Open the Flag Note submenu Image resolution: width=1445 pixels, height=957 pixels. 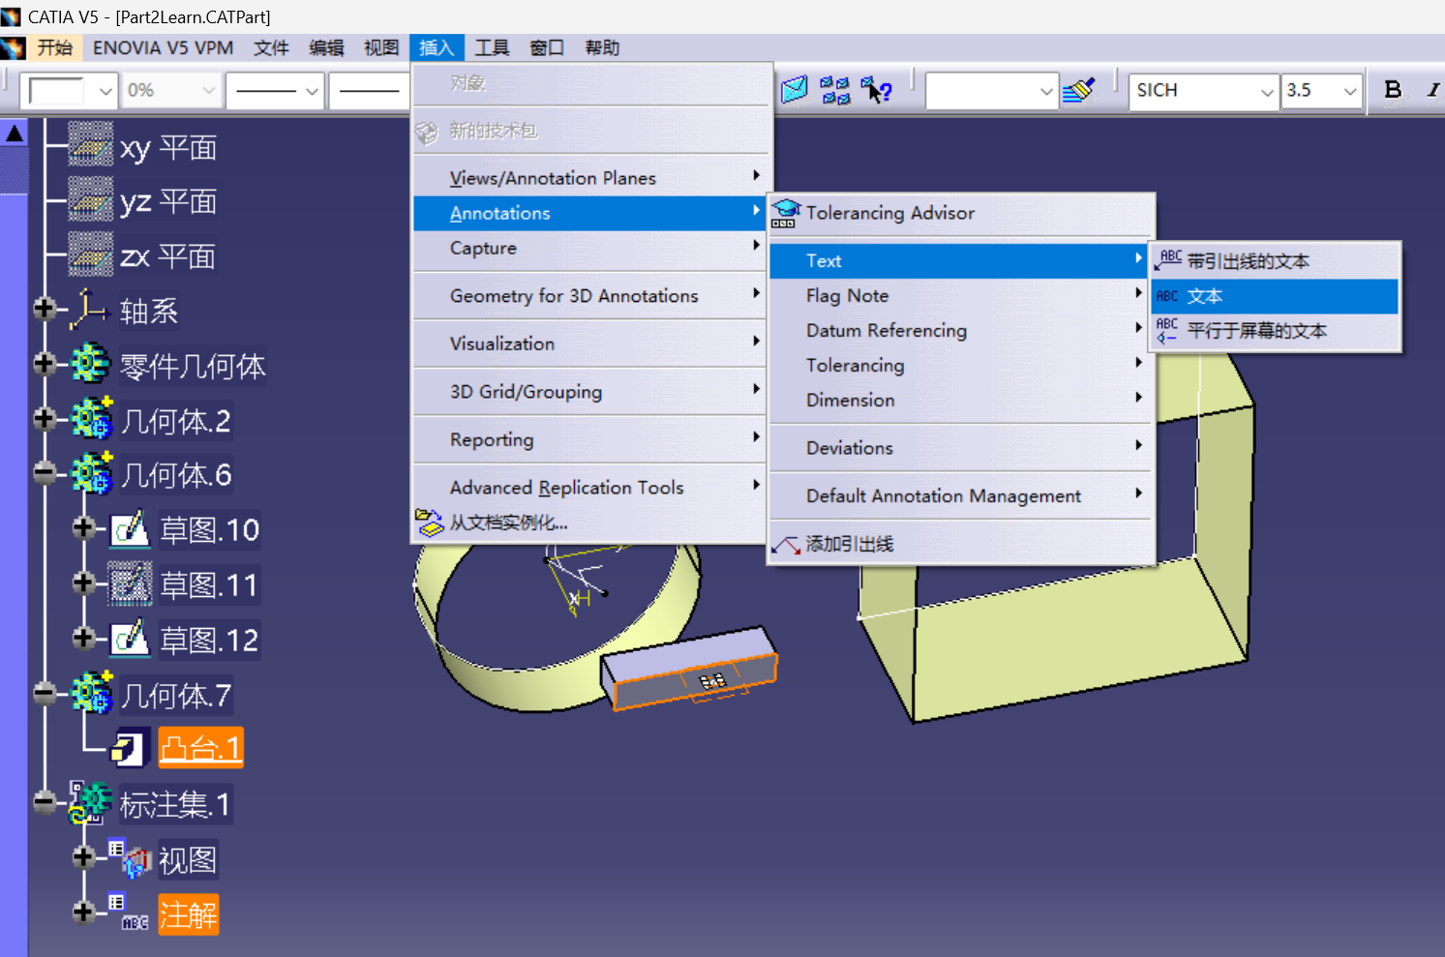click(x=961, y=296)
